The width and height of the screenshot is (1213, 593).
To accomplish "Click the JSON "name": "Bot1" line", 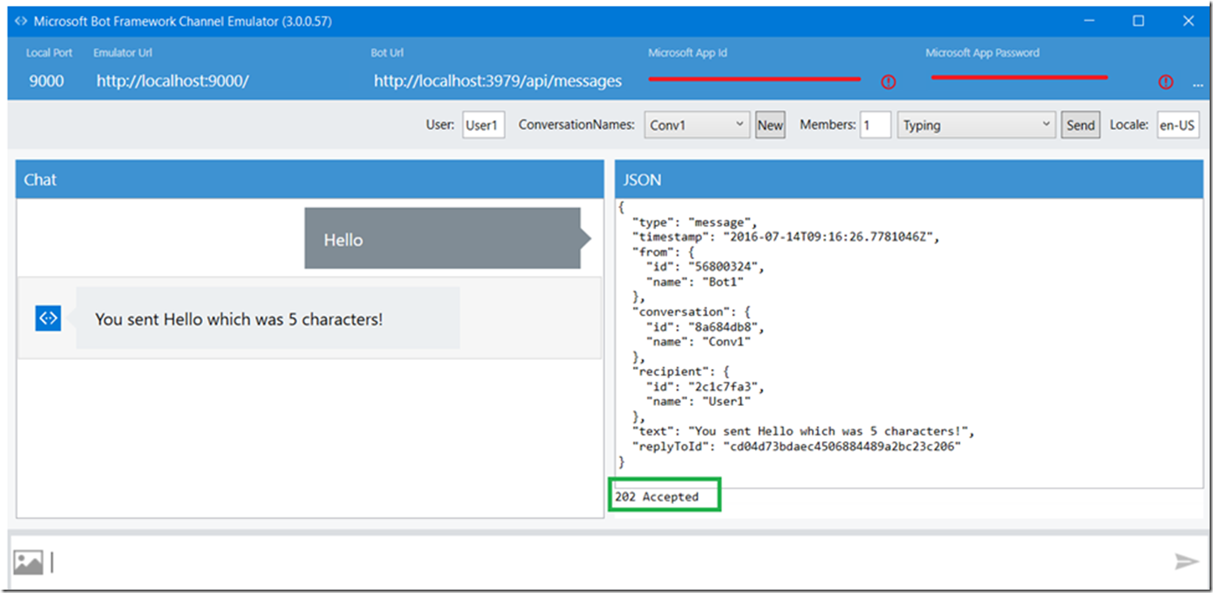I will coord(695,282).
